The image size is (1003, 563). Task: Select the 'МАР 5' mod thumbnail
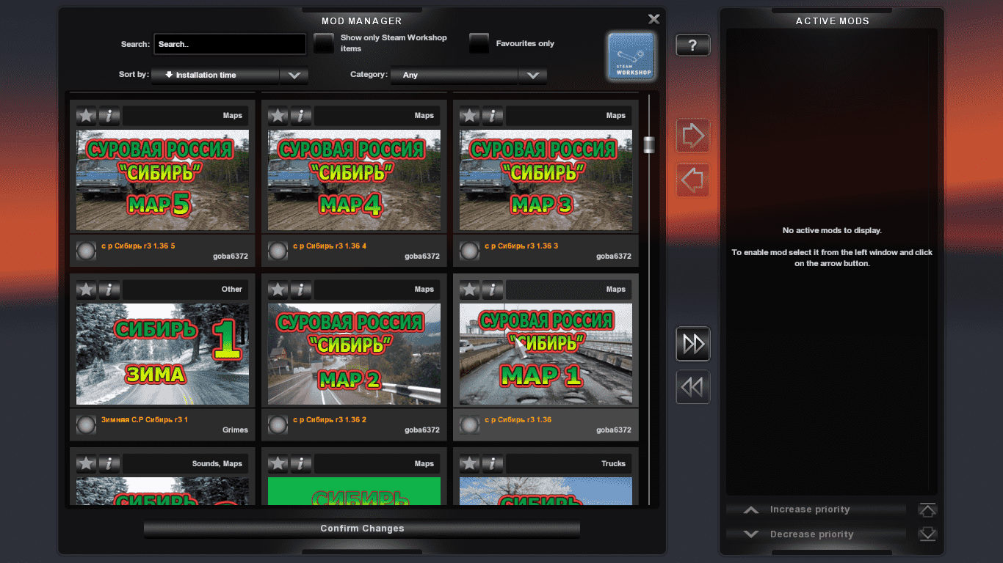[x=162, y=180]
